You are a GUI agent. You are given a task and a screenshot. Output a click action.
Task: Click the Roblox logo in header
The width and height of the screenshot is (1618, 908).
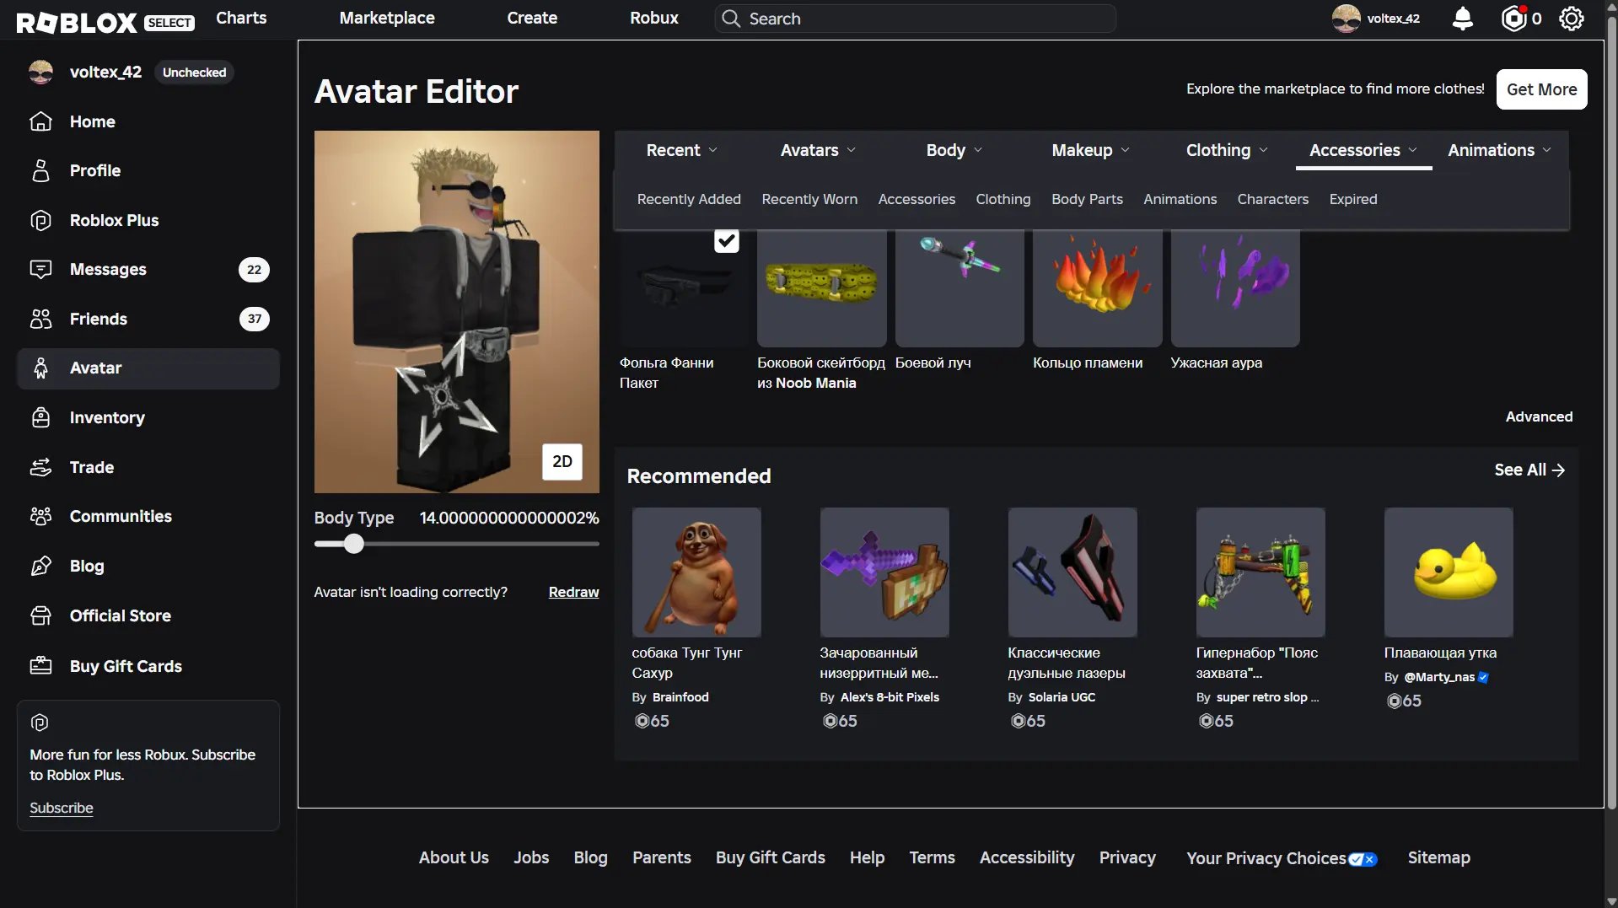[76, 21]
